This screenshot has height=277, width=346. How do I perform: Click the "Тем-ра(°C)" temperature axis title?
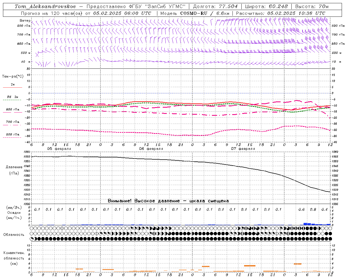(x=13, y=77)
